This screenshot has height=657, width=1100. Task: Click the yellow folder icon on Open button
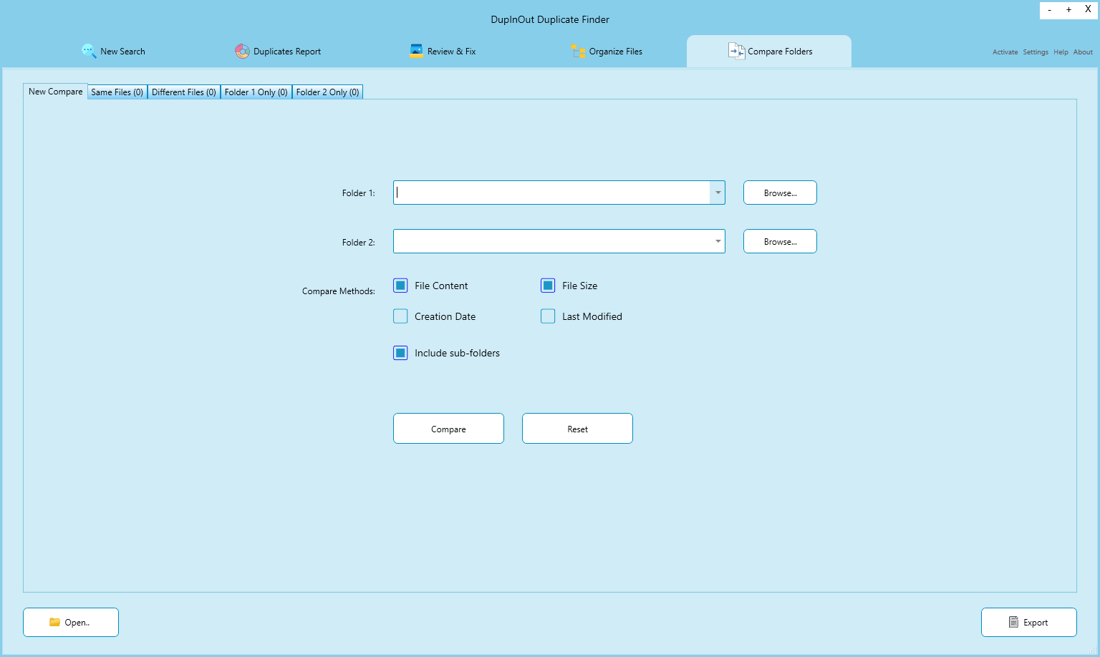(x=54, y=622)
